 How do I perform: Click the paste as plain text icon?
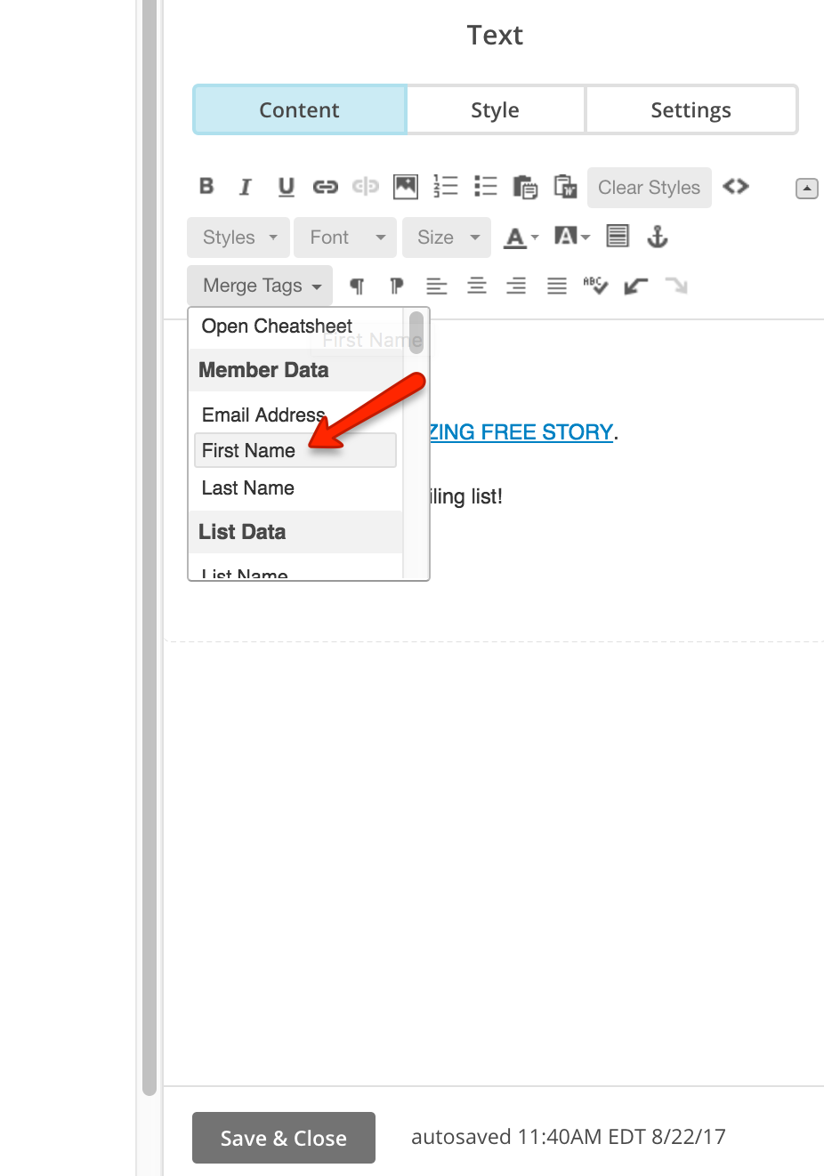[525, 187]
